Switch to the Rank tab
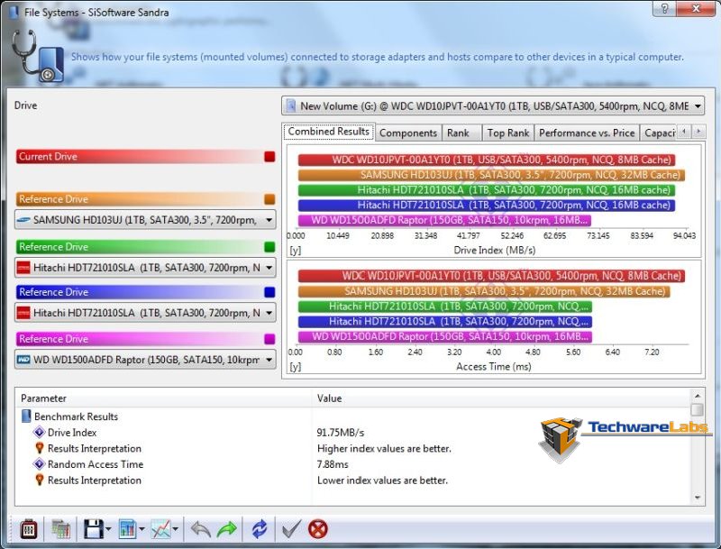 click(461, 133)
